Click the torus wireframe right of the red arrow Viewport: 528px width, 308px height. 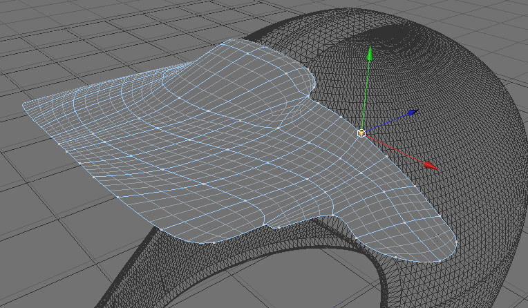pos(478,162)
